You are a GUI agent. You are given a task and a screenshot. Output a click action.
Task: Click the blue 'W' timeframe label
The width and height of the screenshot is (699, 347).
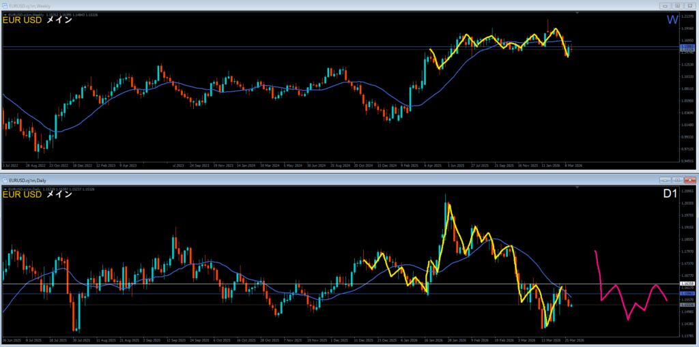(x=672, y=20)
